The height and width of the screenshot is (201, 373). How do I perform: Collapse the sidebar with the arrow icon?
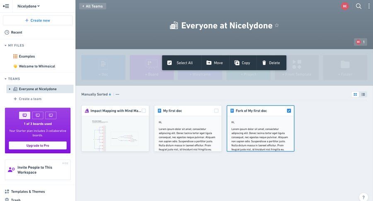pyautogui.click(x=6, y=6)
